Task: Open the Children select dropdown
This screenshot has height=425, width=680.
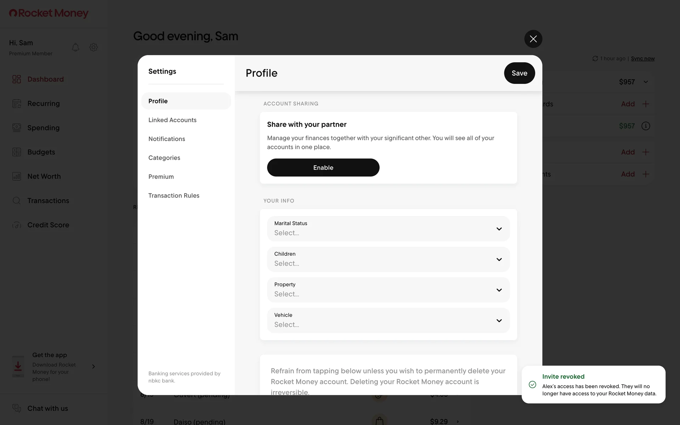Action: click(388, 259)
